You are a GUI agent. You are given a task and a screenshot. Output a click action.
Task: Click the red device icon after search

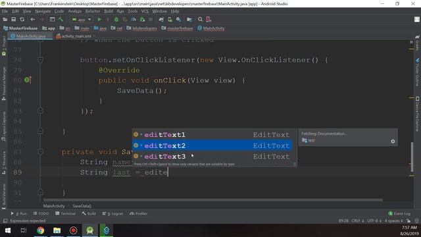click(x=209, y=19)
